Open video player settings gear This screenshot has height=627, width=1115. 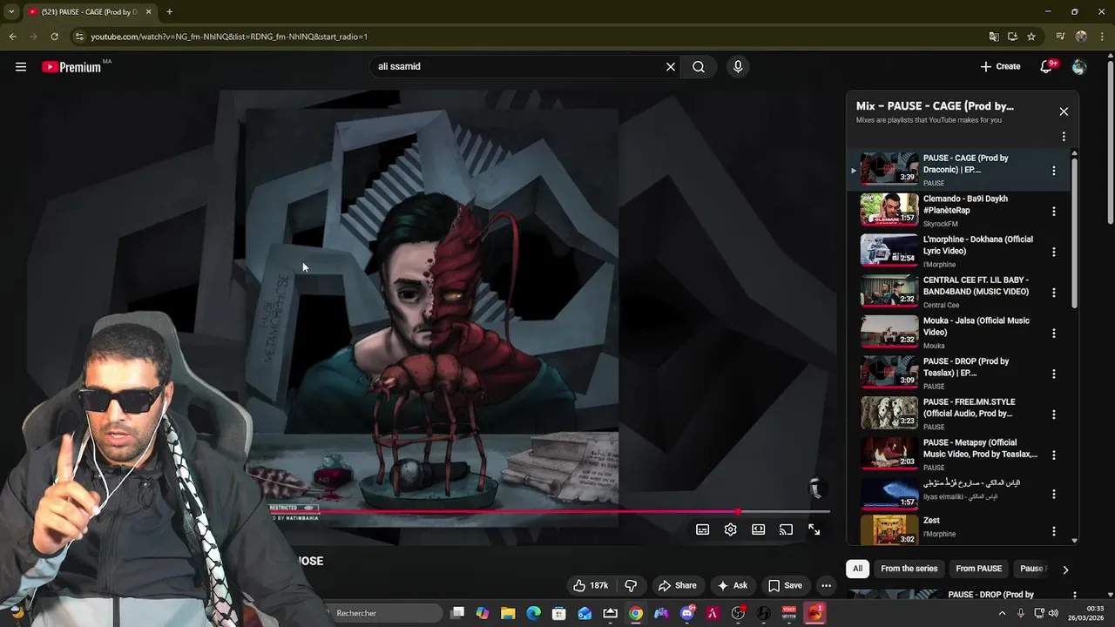[731, 529]
